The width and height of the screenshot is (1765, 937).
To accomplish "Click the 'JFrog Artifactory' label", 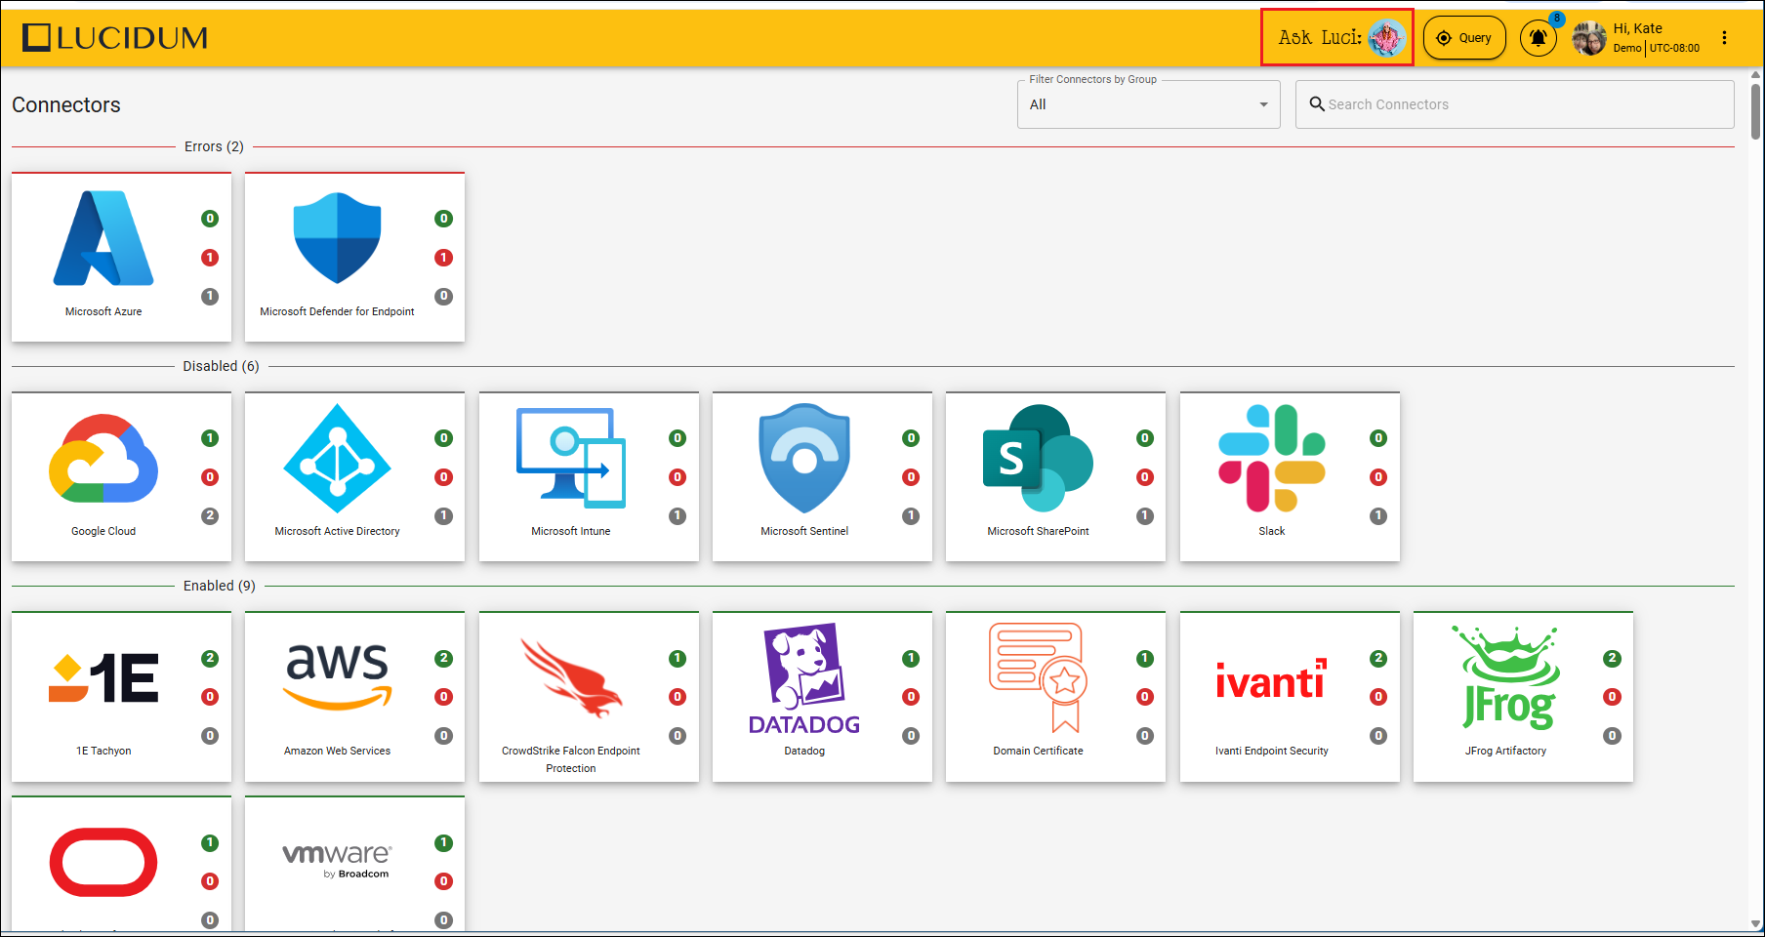I will pyautogui.click(x=1505, y=751).
